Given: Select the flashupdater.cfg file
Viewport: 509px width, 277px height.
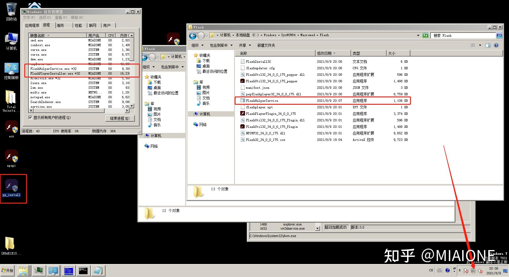Looking at the screenshot, I should point(324,68).
